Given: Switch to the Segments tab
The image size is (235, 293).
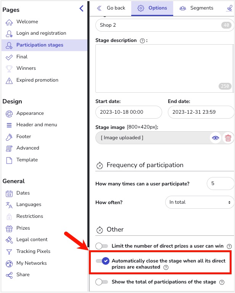Looking at the screenshot, I should click(197, 8).
